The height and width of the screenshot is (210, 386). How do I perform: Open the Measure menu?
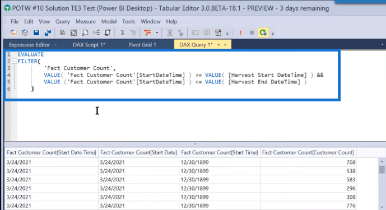click(85, 21)
